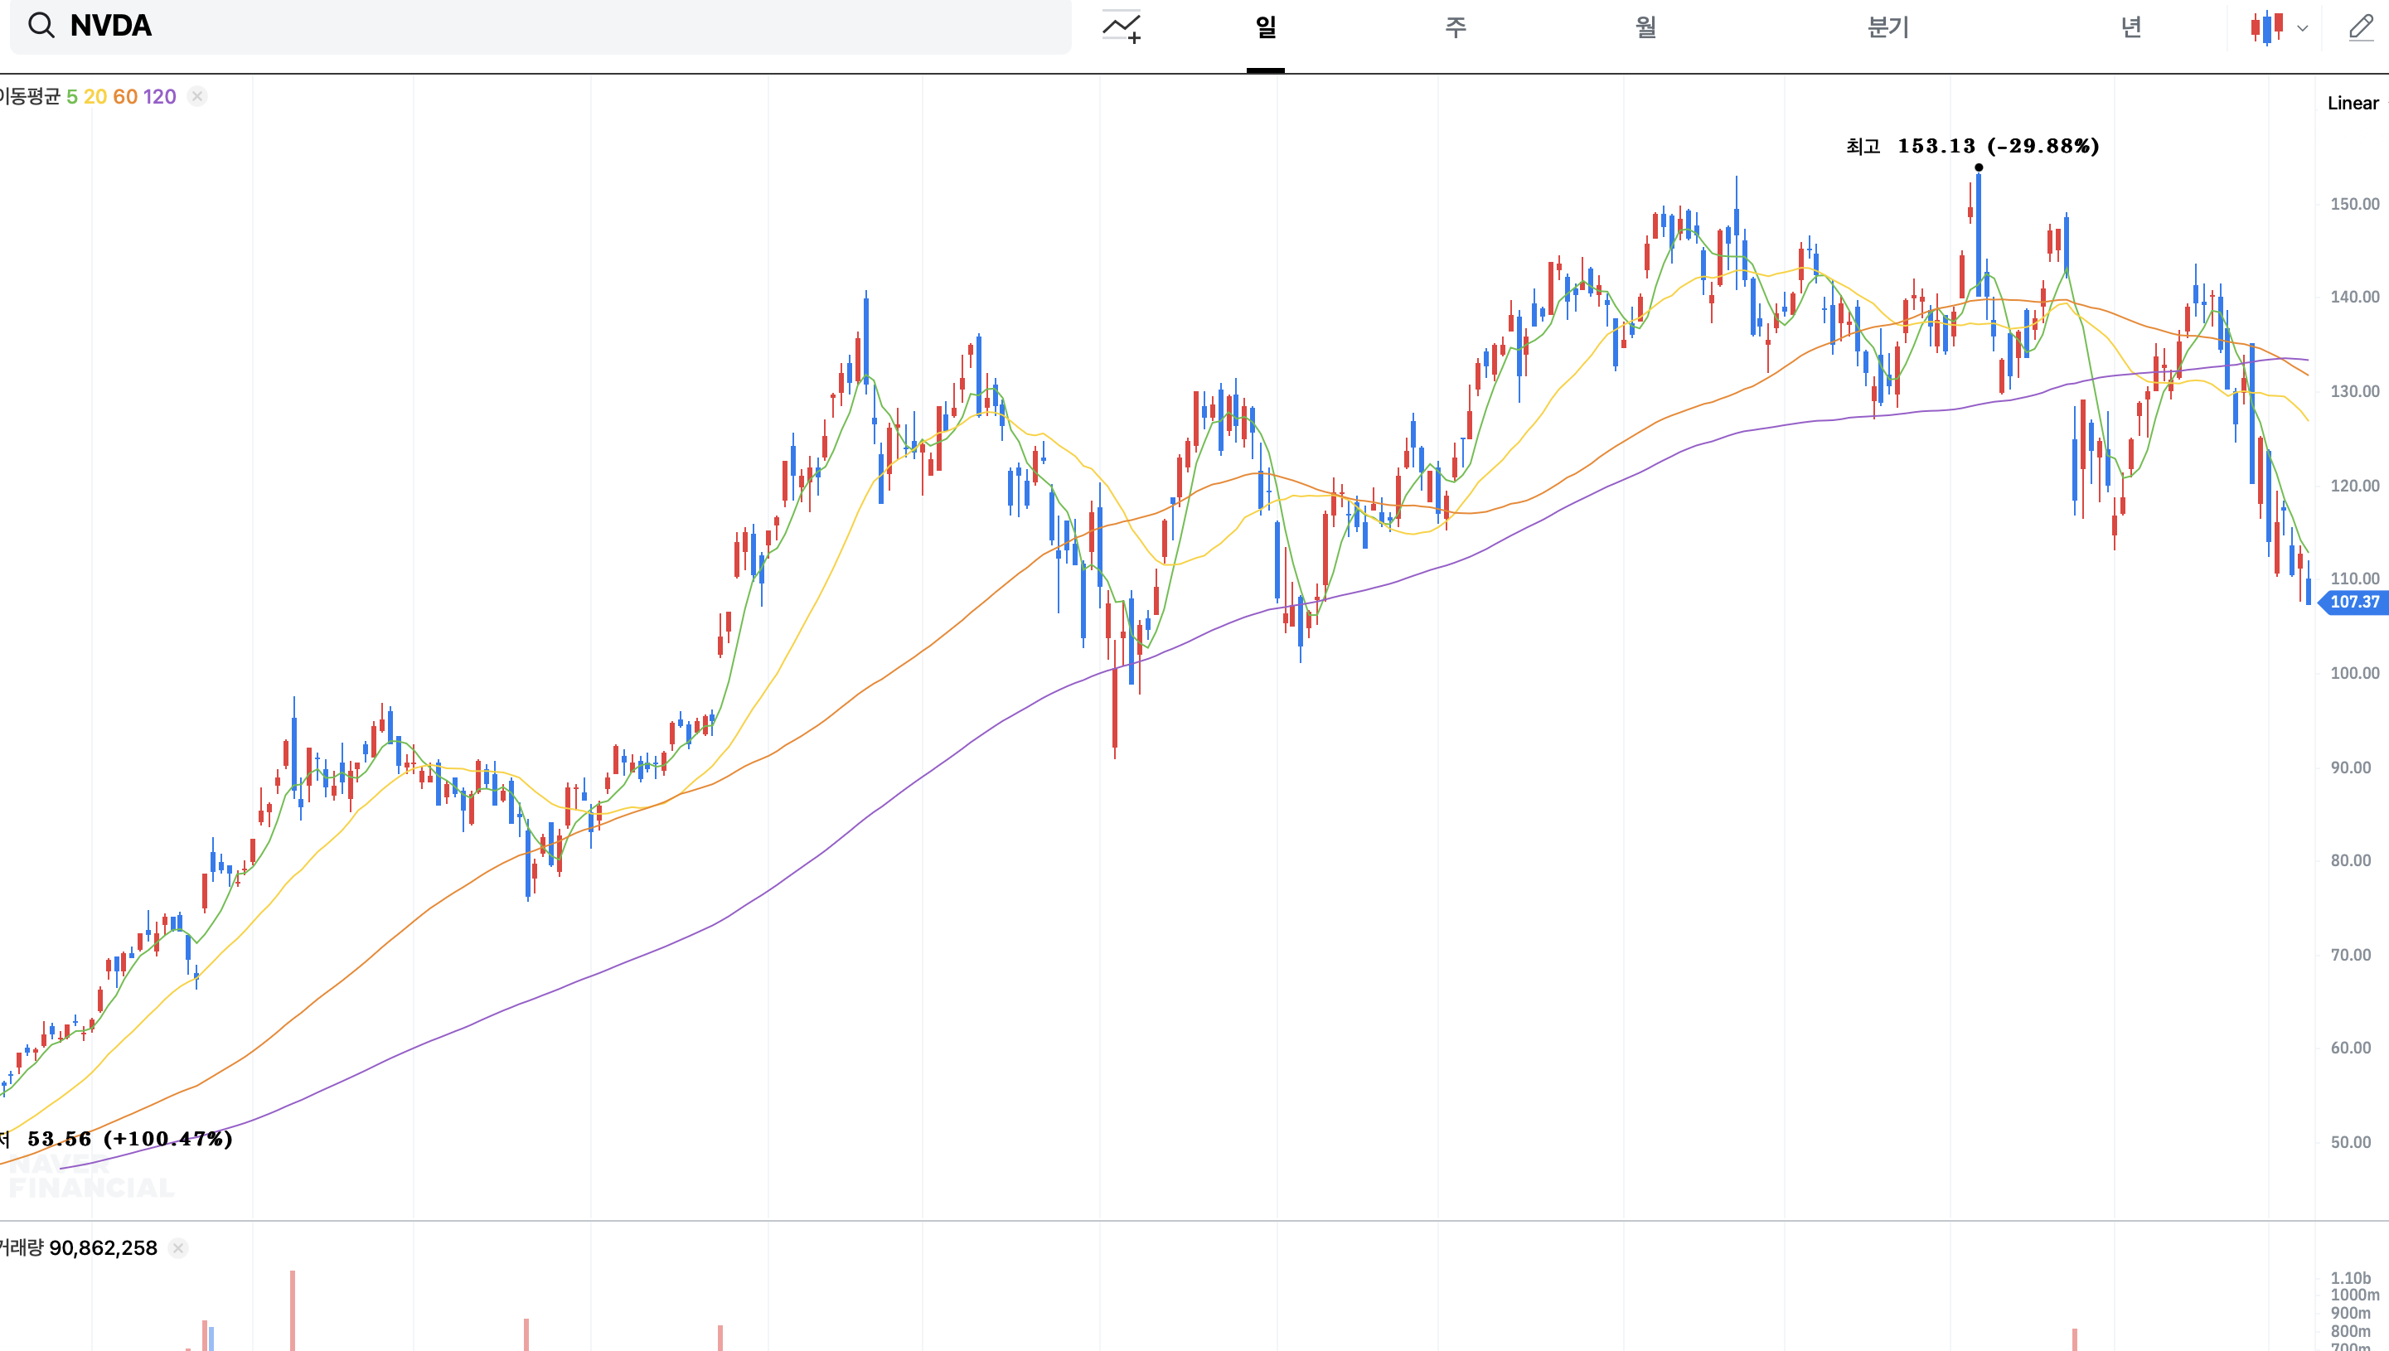Click the 50.00 price axis label

click(x=2351, y=1142)
